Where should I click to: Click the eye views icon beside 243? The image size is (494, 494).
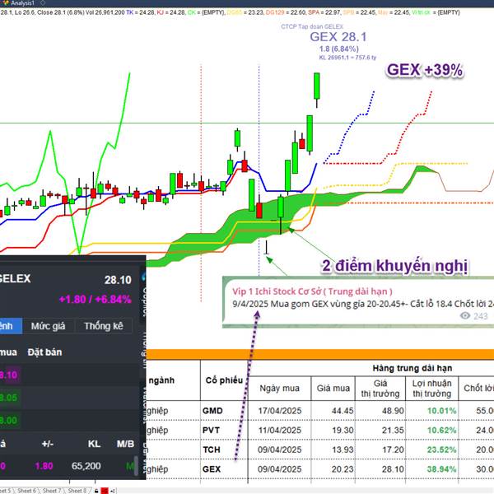(465, 315)
